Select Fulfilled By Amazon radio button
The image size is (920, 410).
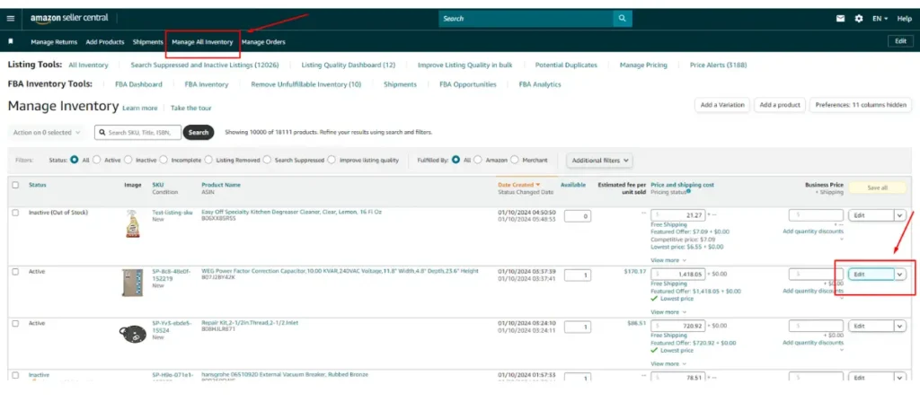pyautogui.click(x=478, y=160)
